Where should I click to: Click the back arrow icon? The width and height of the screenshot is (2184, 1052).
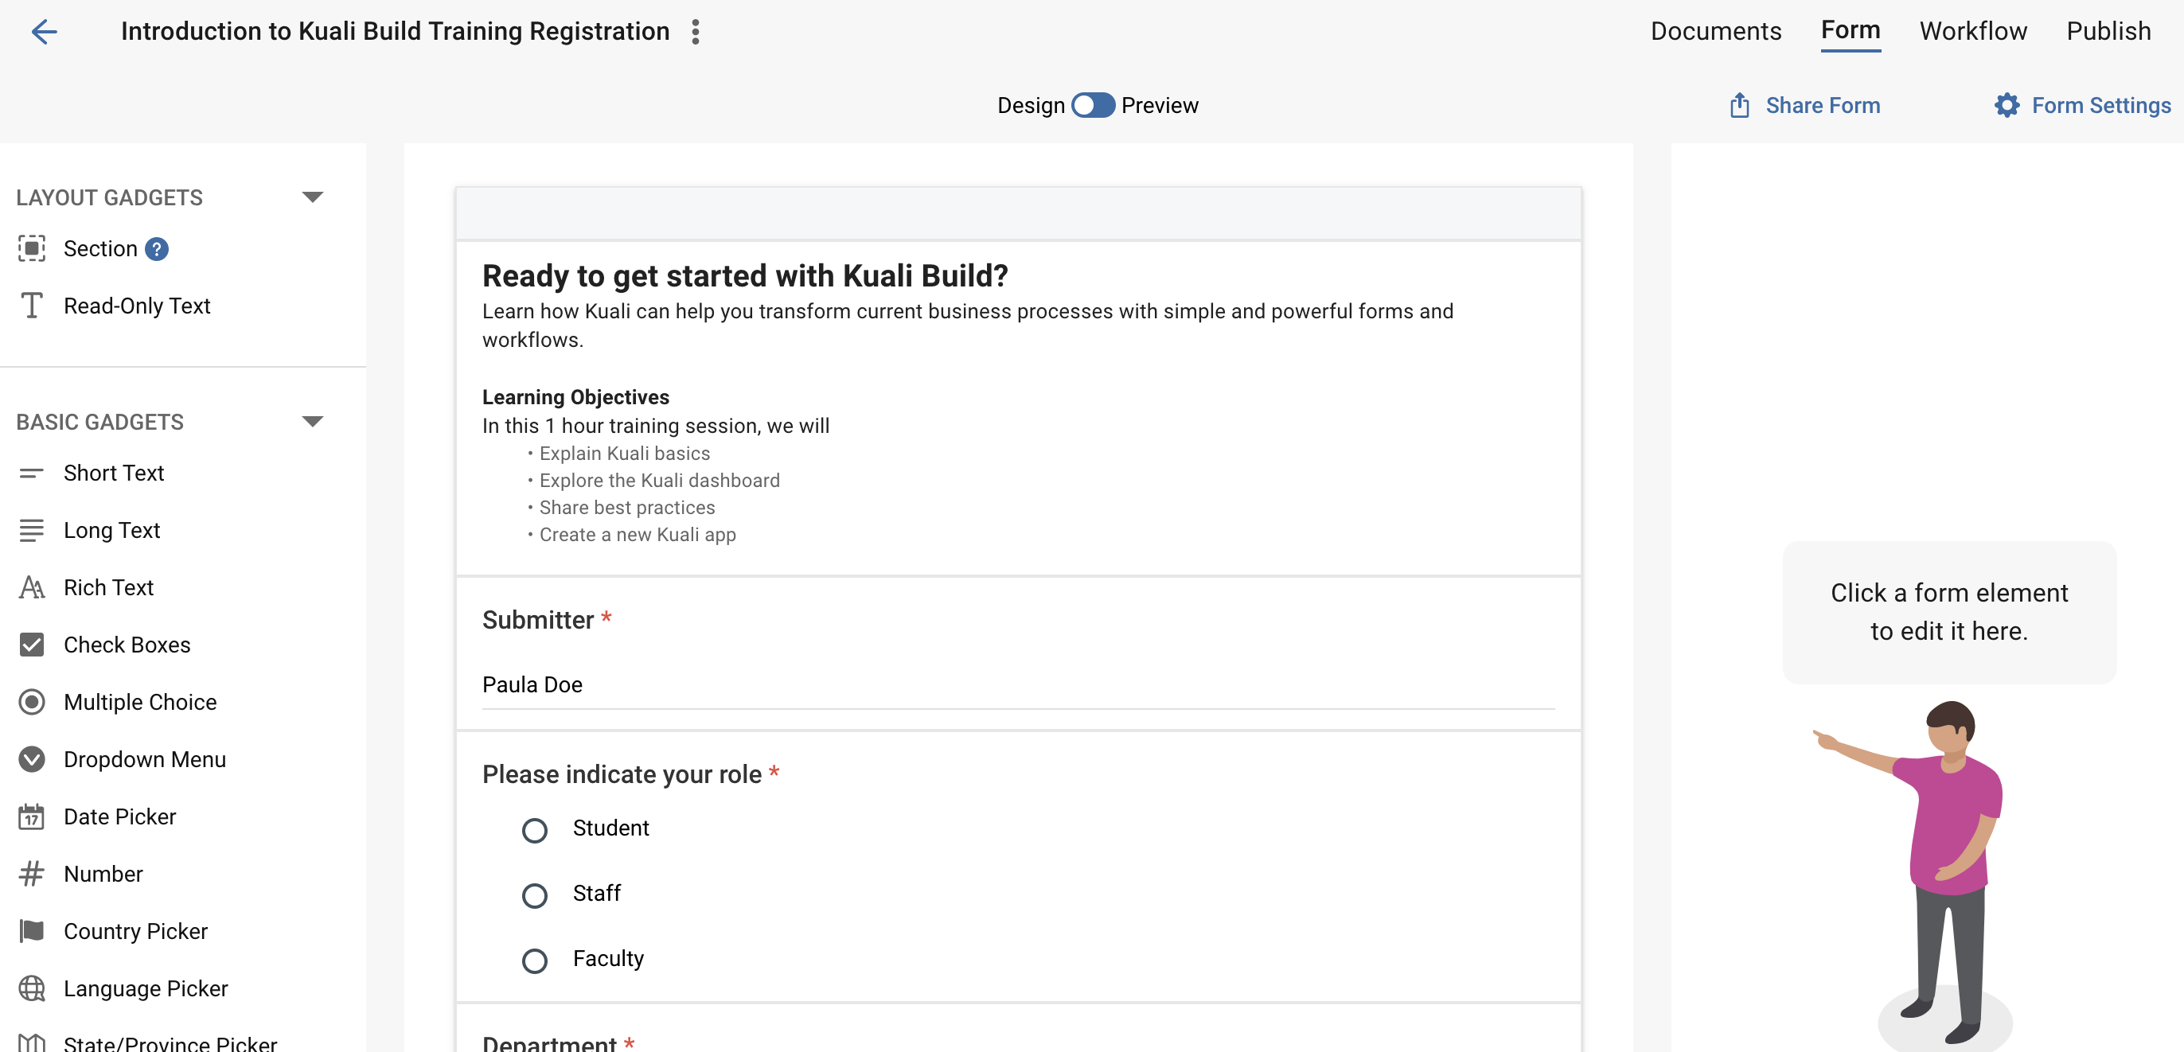[x=44, y=31]
